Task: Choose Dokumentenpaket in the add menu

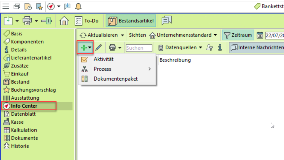Action: pyautogui.click(x=115, y=79)
